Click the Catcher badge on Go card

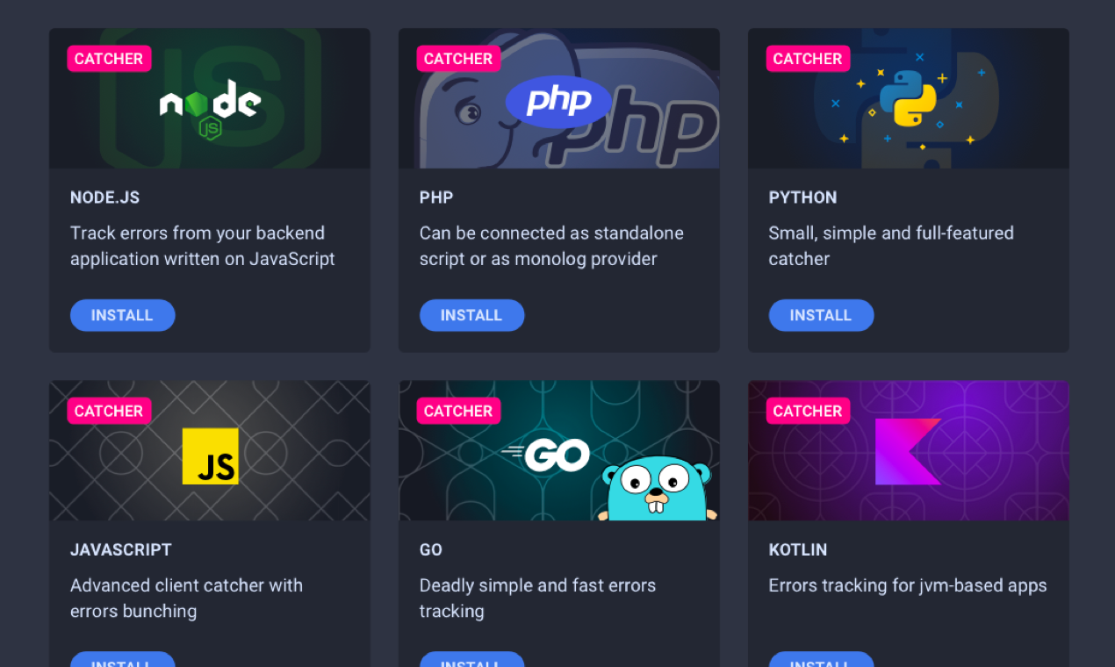(x=458, y=411)
